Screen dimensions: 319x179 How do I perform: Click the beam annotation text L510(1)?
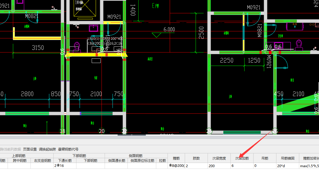94,38
